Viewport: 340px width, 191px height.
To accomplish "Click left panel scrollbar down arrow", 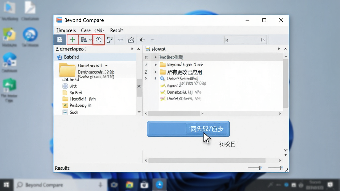I will click(x=139, y=112).
